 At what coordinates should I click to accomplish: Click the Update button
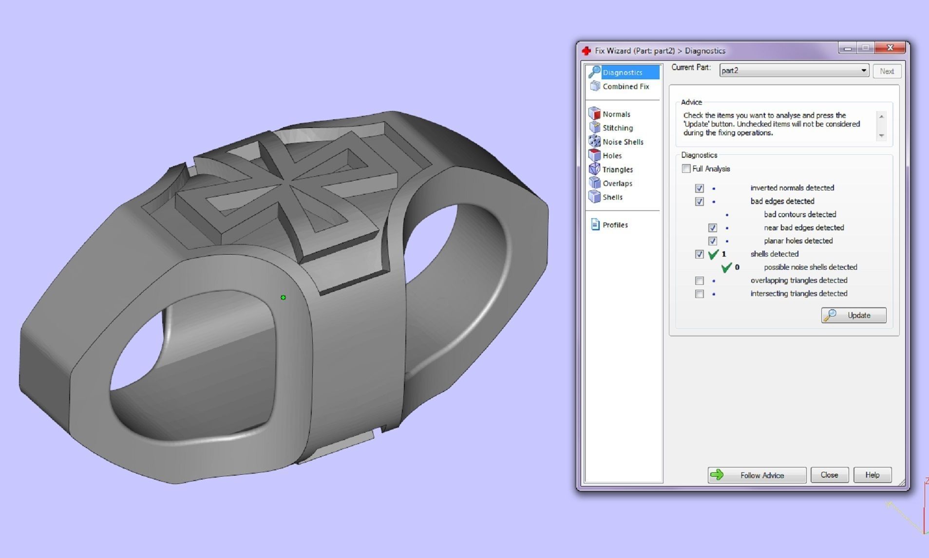point(853,315)
